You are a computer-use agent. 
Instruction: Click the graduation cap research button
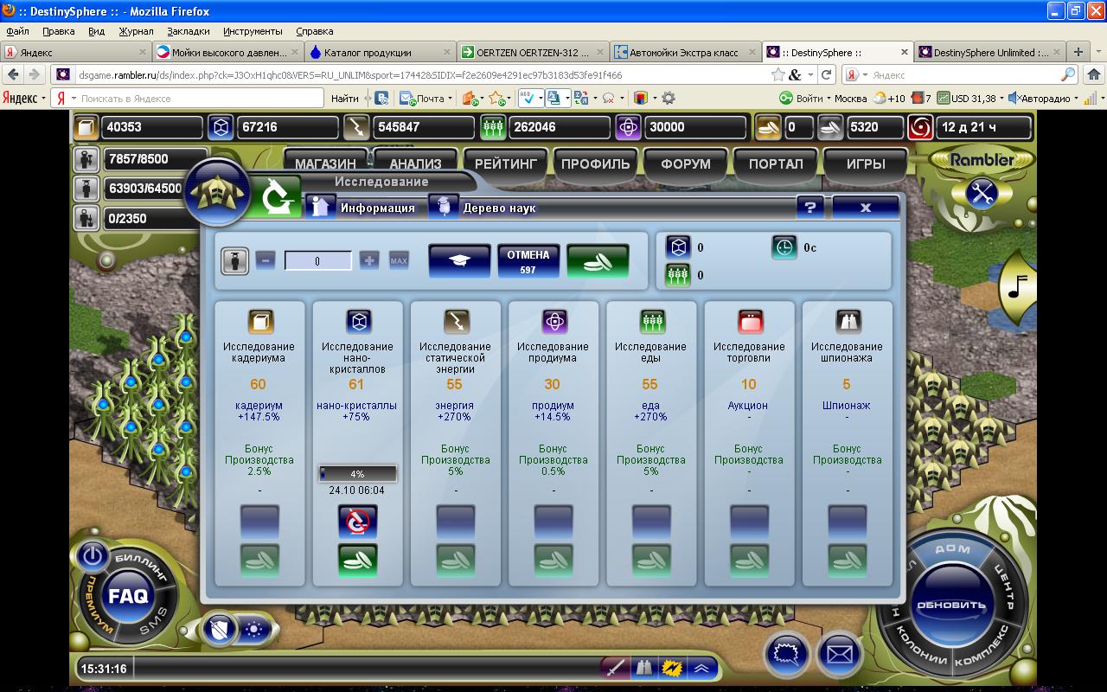[459, 260]
